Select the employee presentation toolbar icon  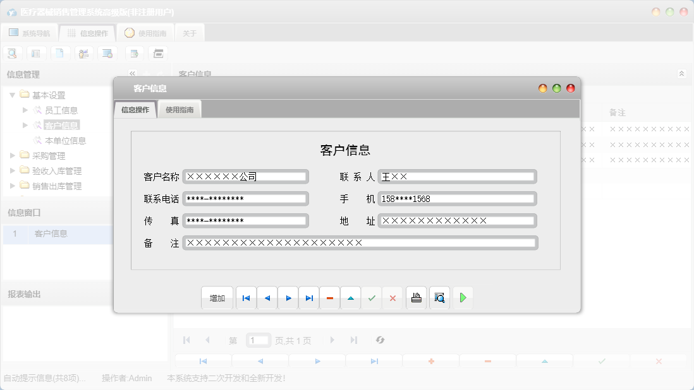pos(83,53)
